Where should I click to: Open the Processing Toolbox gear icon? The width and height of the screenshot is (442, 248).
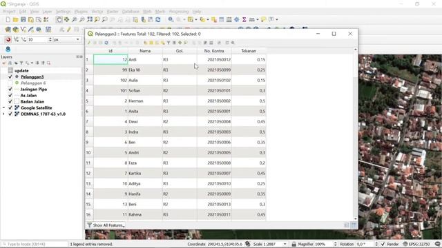pos(236,19)
